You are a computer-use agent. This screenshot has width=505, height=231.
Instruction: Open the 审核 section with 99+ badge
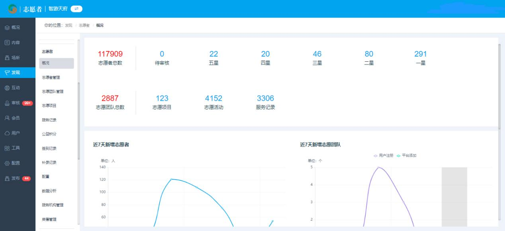tap(18, 103)
